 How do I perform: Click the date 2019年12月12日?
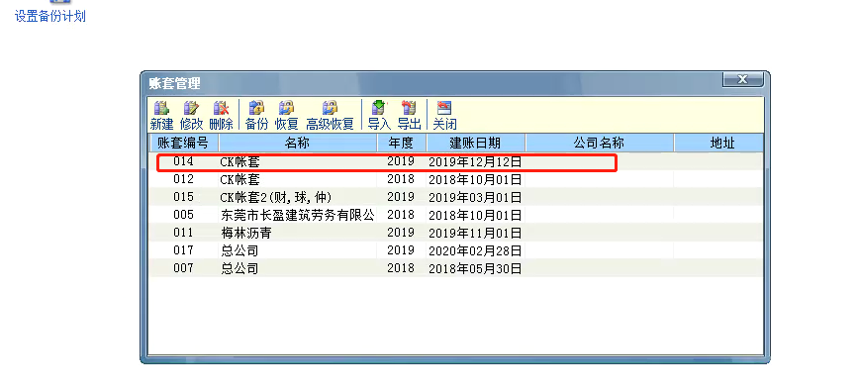[475, 162]
